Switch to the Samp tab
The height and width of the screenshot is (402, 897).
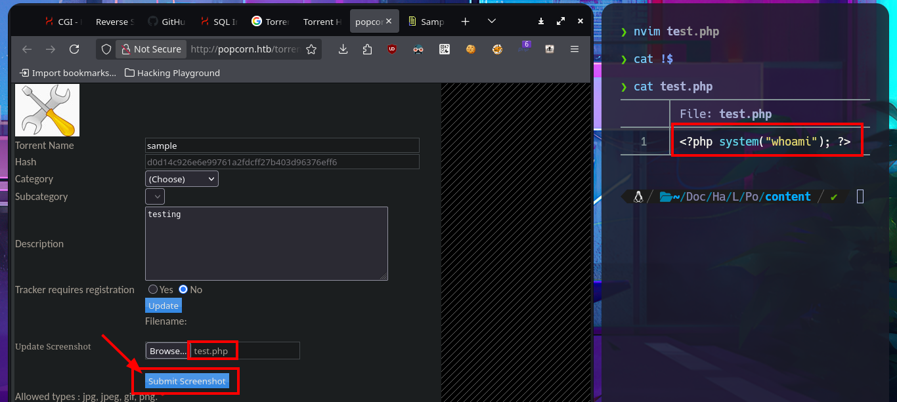[427, 22]
